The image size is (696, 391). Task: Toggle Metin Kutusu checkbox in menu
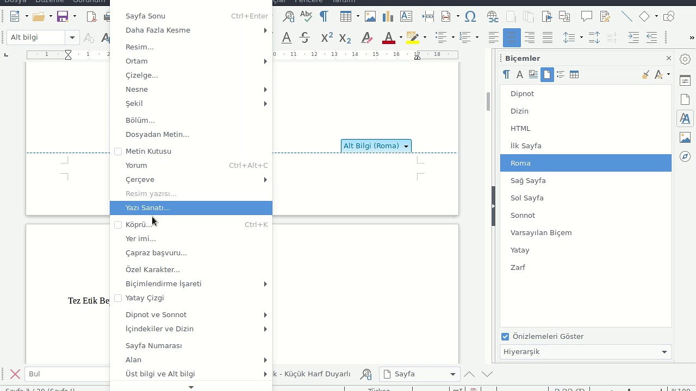tap(118, 151)
